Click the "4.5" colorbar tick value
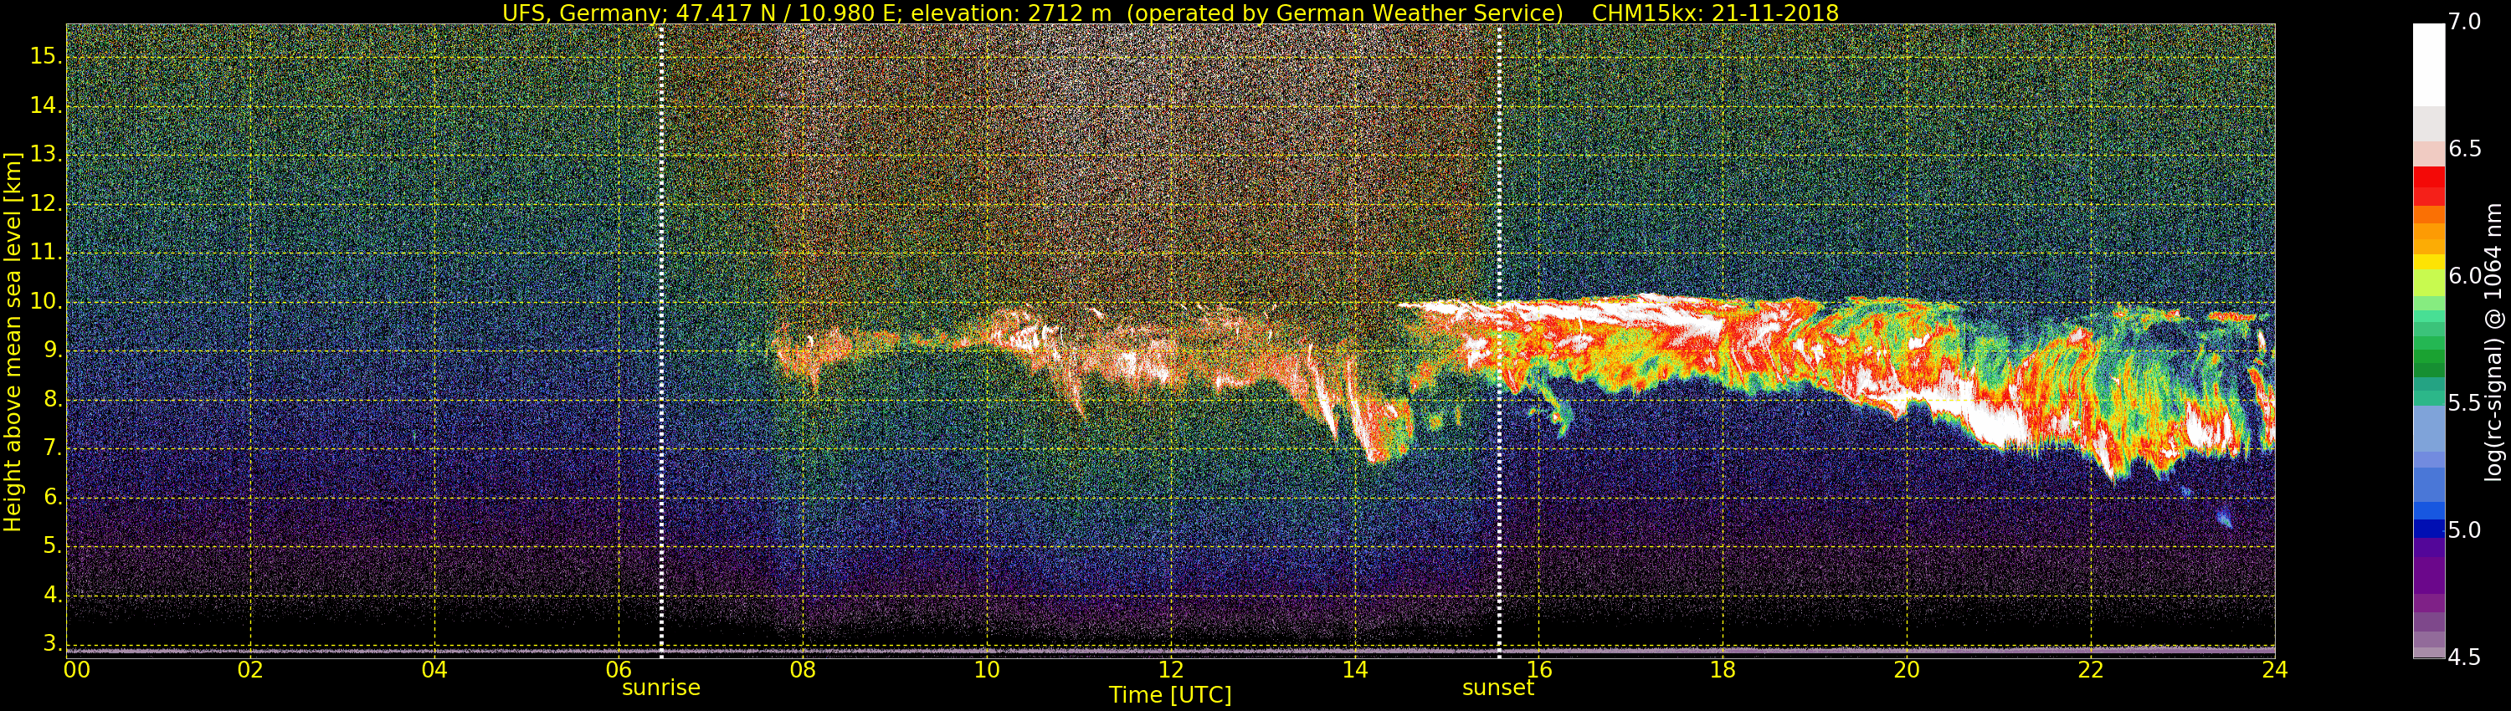The width and height of the screenshot is (2511, 711). coord(2465,657)
